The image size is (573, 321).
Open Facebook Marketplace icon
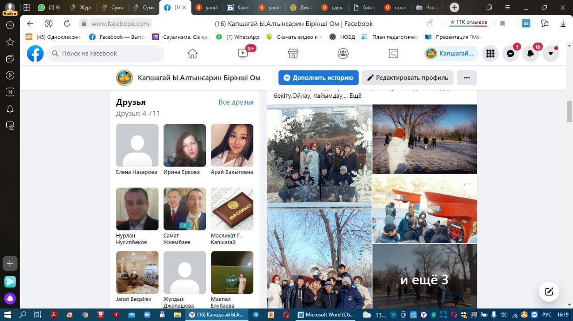click(293, 54)
